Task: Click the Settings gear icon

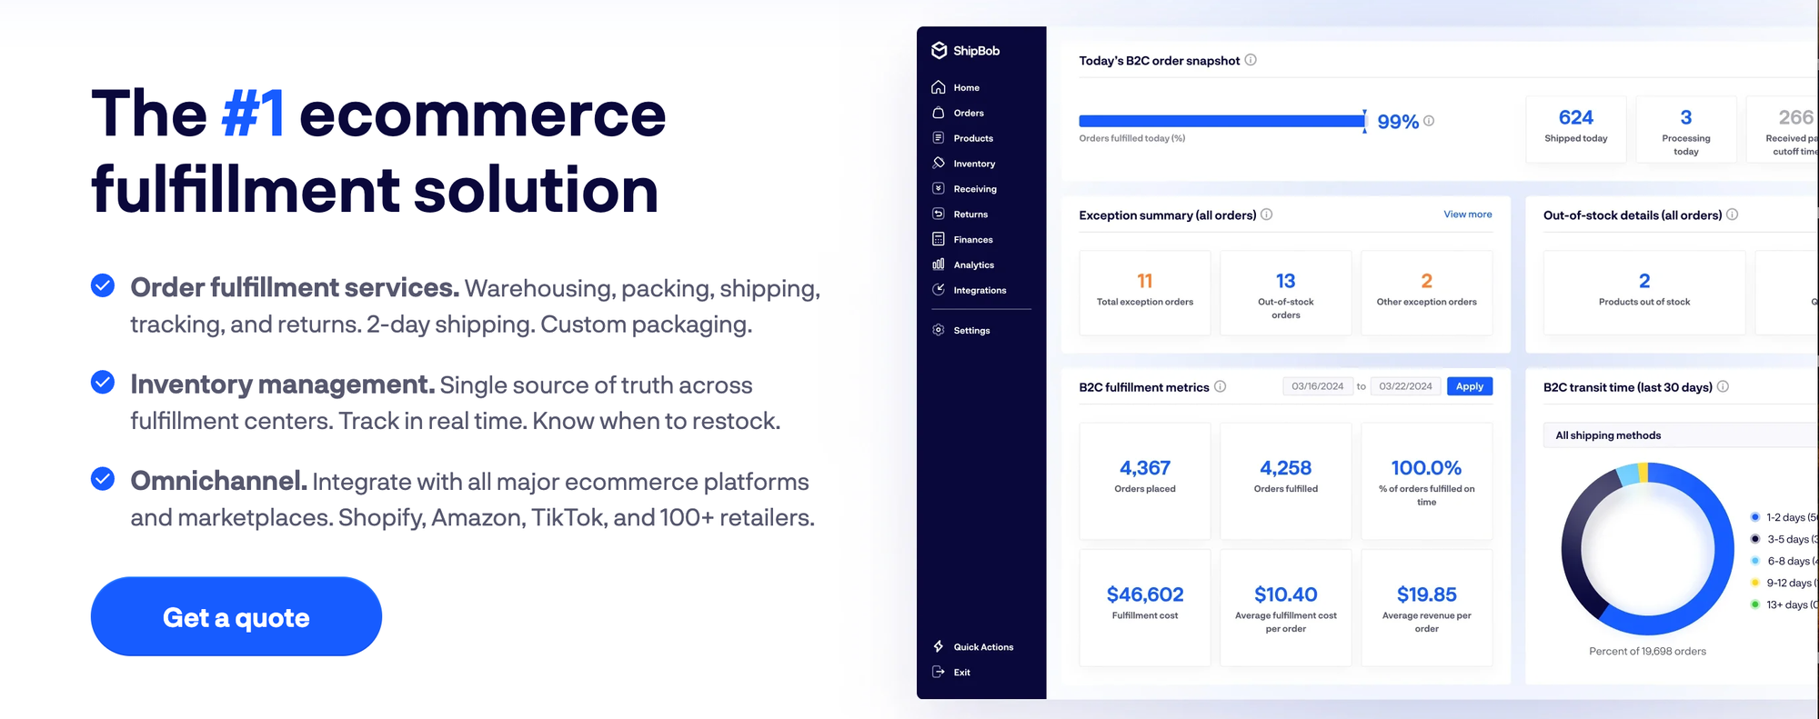Action: coord(939,330)
